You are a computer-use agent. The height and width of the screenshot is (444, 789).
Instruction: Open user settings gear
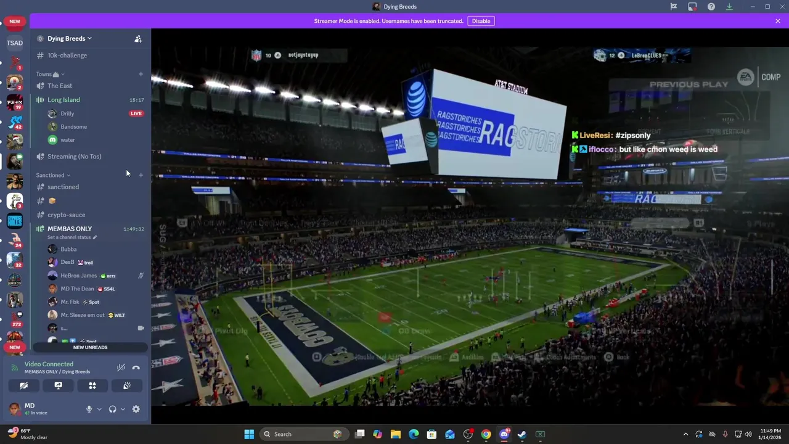click(136, 409)
